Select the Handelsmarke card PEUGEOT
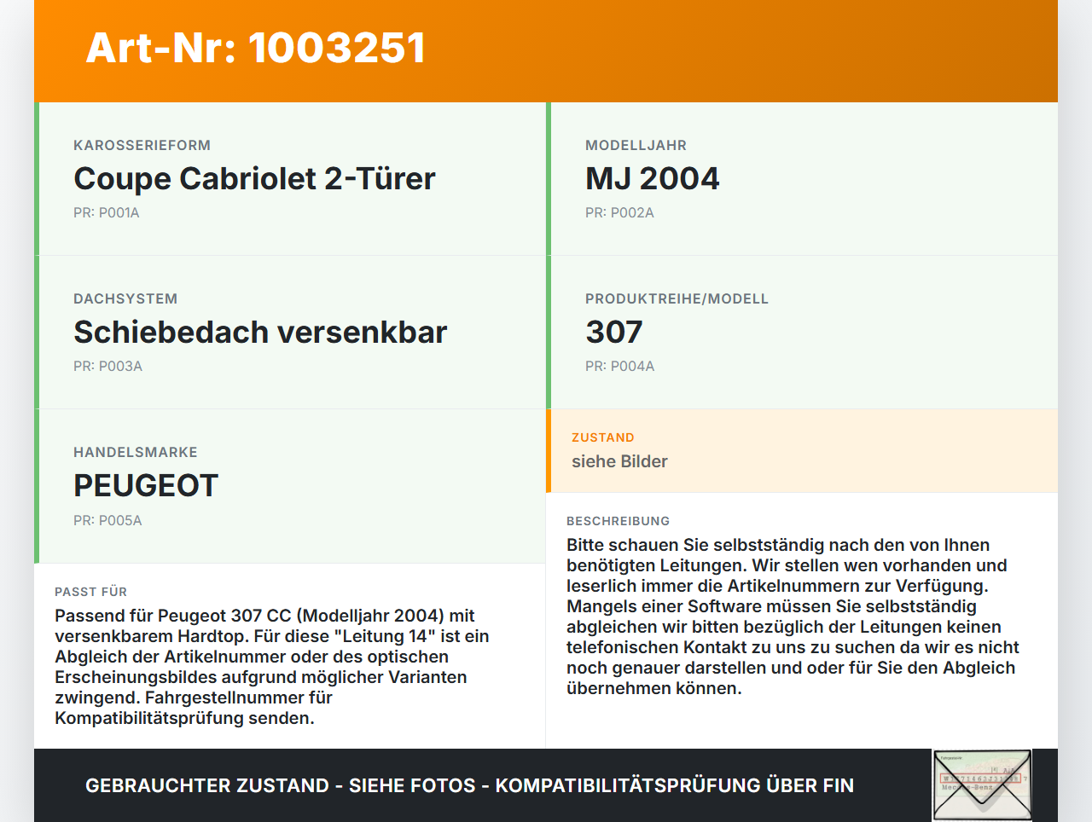The image size is (1092, 822). click(x=290, y=485)
